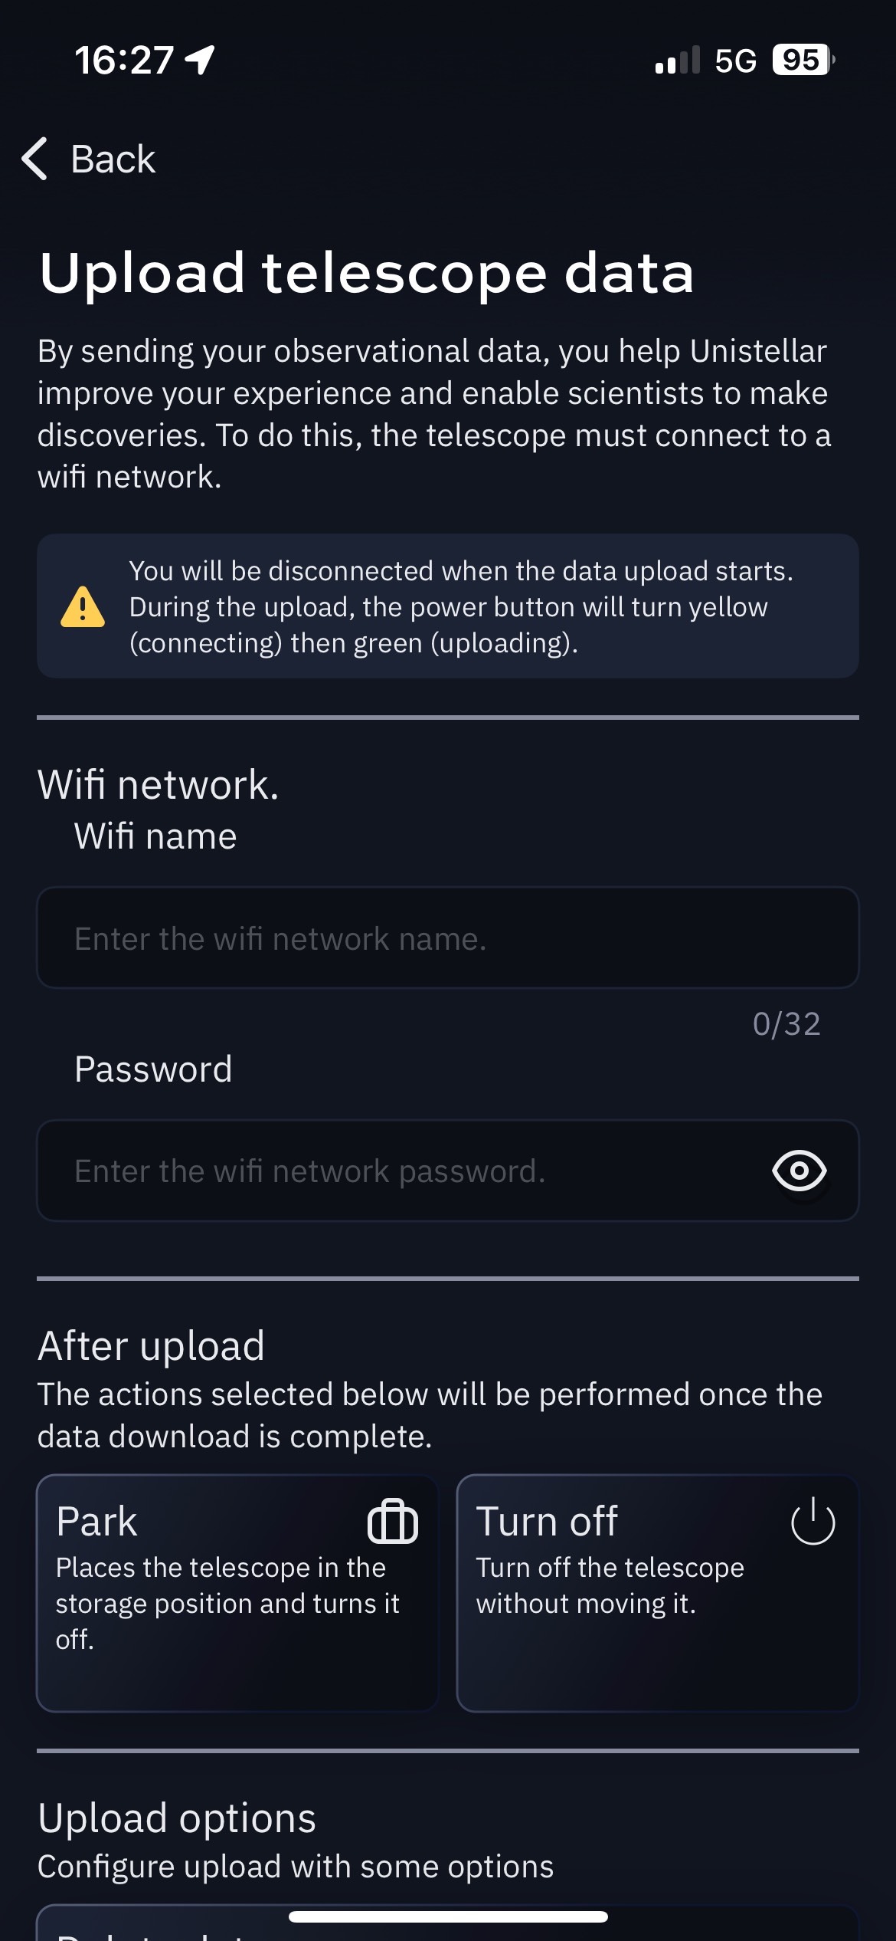Tap the location arrow in status bar
896x1941 pixels.
click(x=201, y=60)
